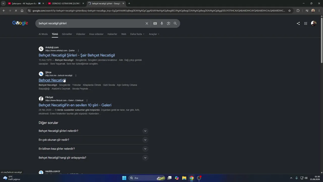The height and width of the screenshot is (182, 323).
Task: Close the Şekerpare browser tab
Action: point(43,3)
